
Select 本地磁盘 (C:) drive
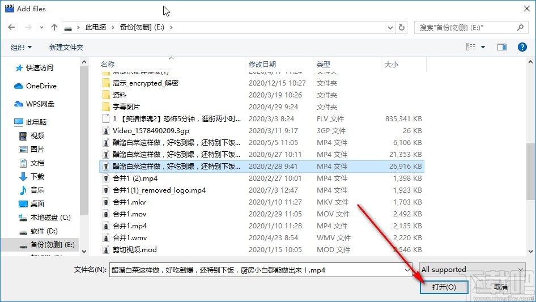44,217
